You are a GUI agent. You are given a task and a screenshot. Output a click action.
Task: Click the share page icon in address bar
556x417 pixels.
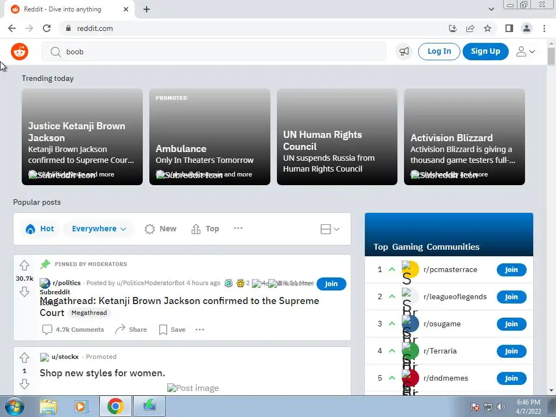[x=470, y=28]
